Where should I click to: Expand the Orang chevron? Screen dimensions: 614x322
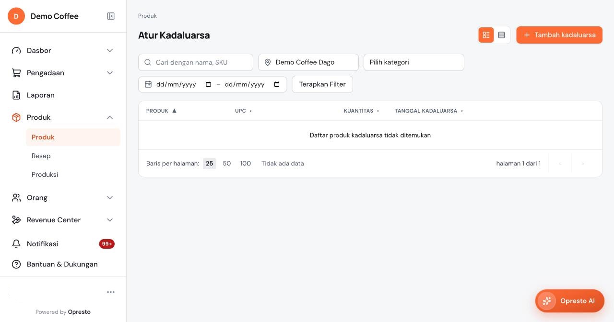coord(110,197)
